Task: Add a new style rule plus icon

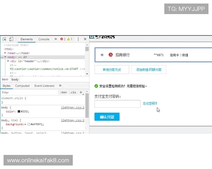Action: pyautogui.click(x=81, y=92)
